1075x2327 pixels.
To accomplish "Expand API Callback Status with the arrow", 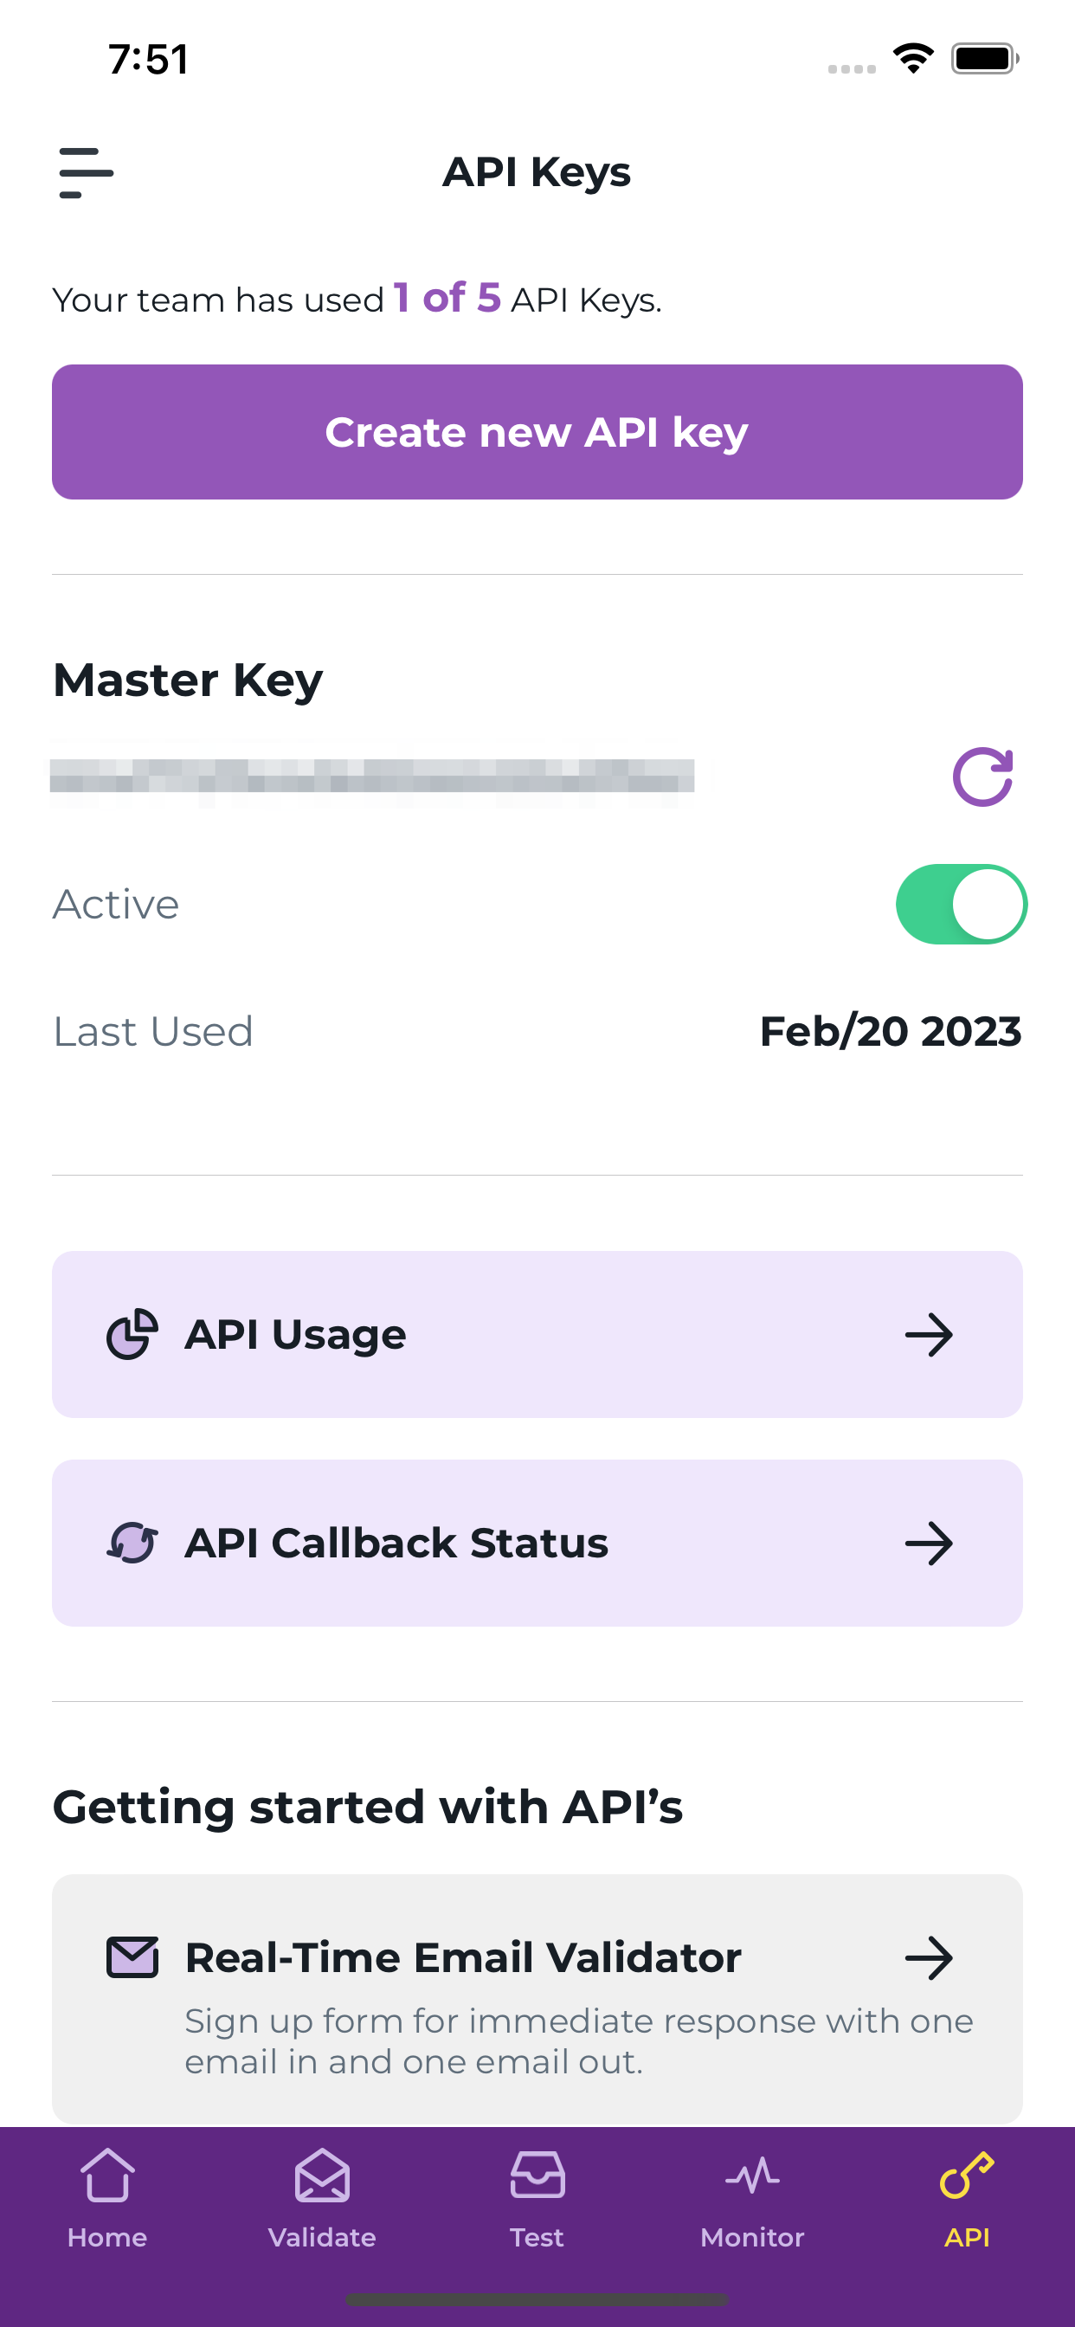I will point(929,1544).
